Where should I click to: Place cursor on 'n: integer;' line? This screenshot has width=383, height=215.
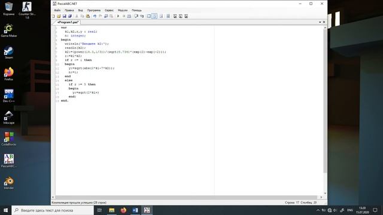tap(75, 36)
